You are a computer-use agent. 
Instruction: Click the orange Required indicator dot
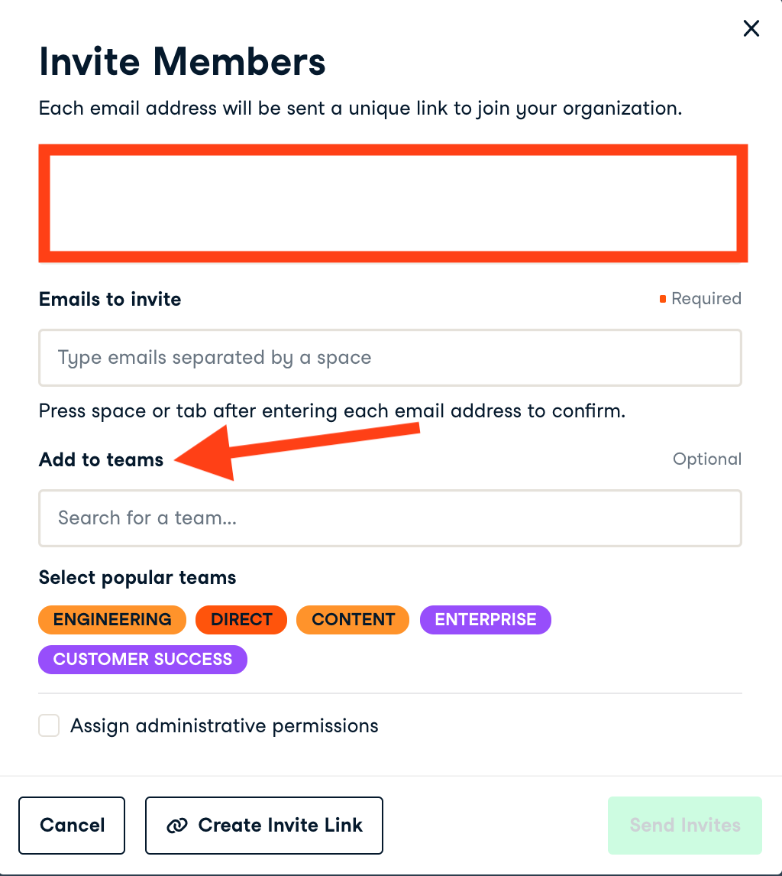coord(663,299)
